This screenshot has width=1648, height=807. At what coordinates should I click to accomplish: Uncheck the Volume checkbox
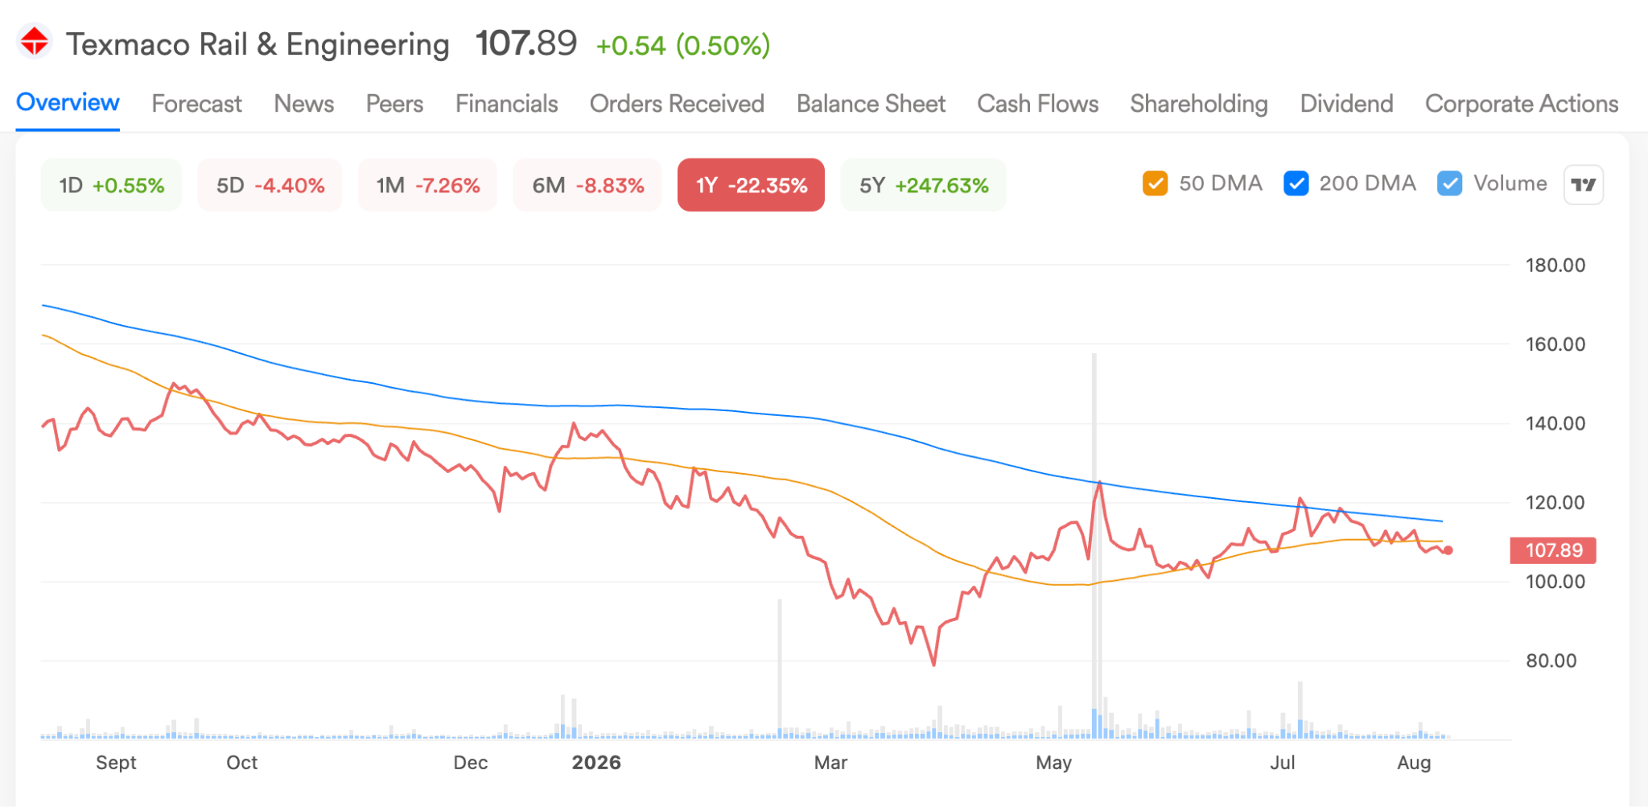tap(1449, 183)
